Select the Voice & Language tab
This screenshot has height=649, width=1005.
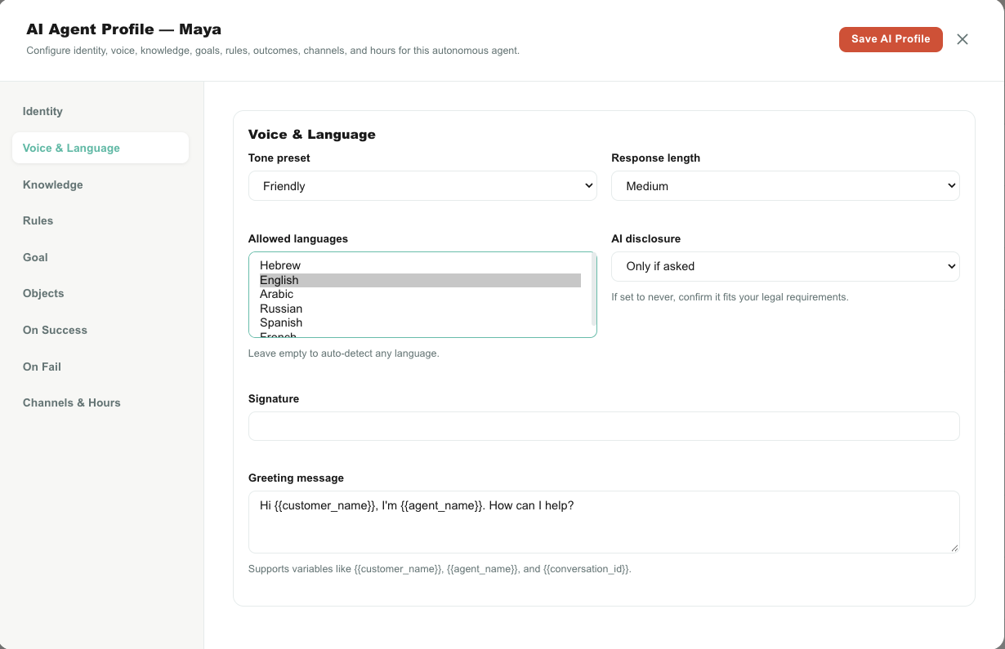coord(100,148)
